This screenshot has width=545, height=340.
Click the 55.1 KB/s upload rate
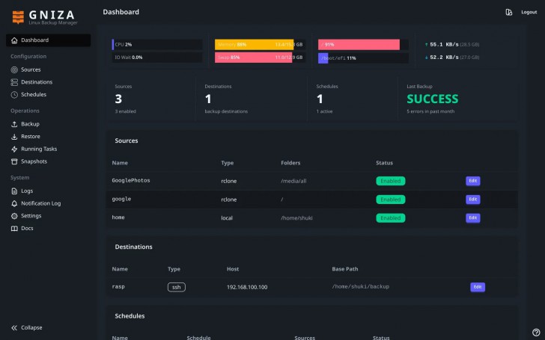click(x=444, y=45)
